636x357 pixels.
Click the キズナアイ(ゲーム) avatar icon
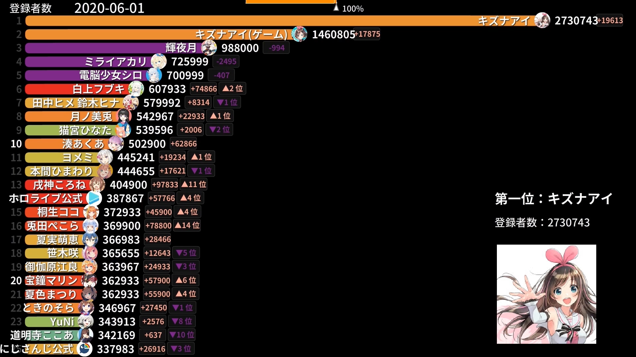click(x=299, y=34)
